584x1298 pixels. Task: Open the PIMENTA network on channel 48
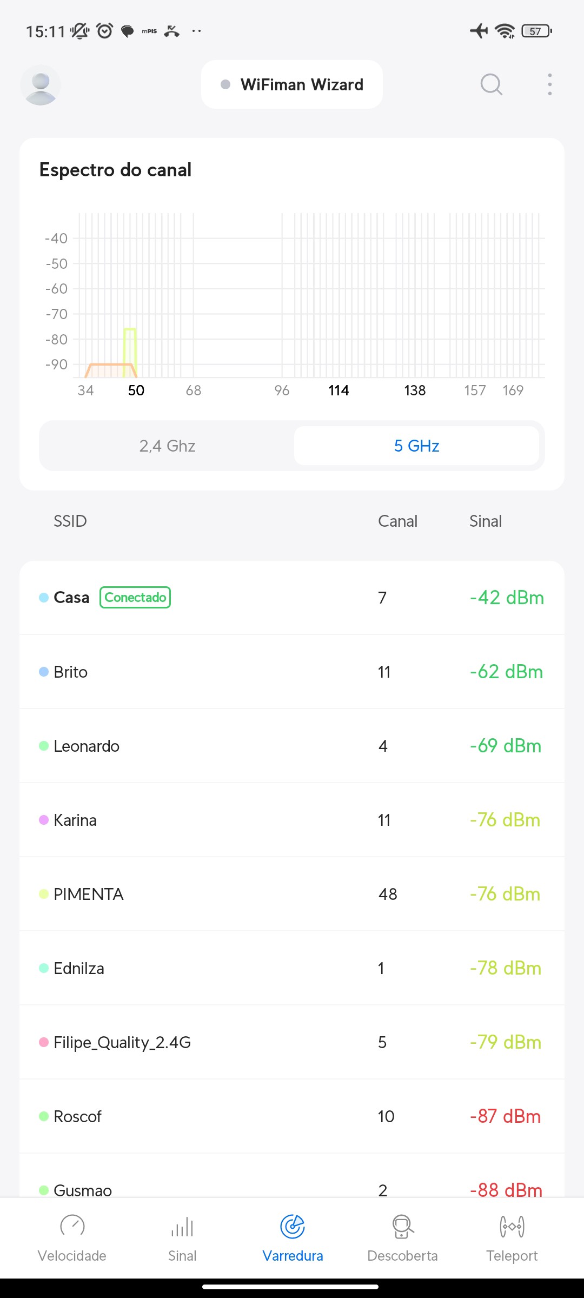tap(292, 894)
